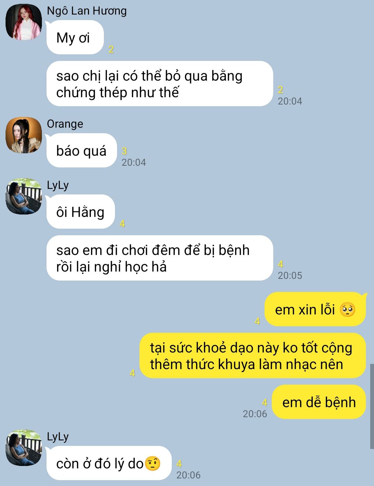The height and width of the screenshot is (486, 374).
Task: Open Ngô Lan Hương's profile avatar
Action: 24,22
